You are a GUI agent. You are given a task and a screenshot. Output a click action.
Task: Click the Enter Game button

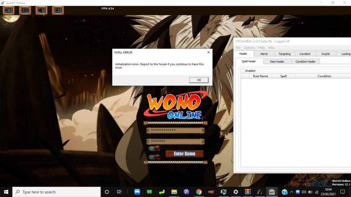pyautogui.click(x=184, y=154)
